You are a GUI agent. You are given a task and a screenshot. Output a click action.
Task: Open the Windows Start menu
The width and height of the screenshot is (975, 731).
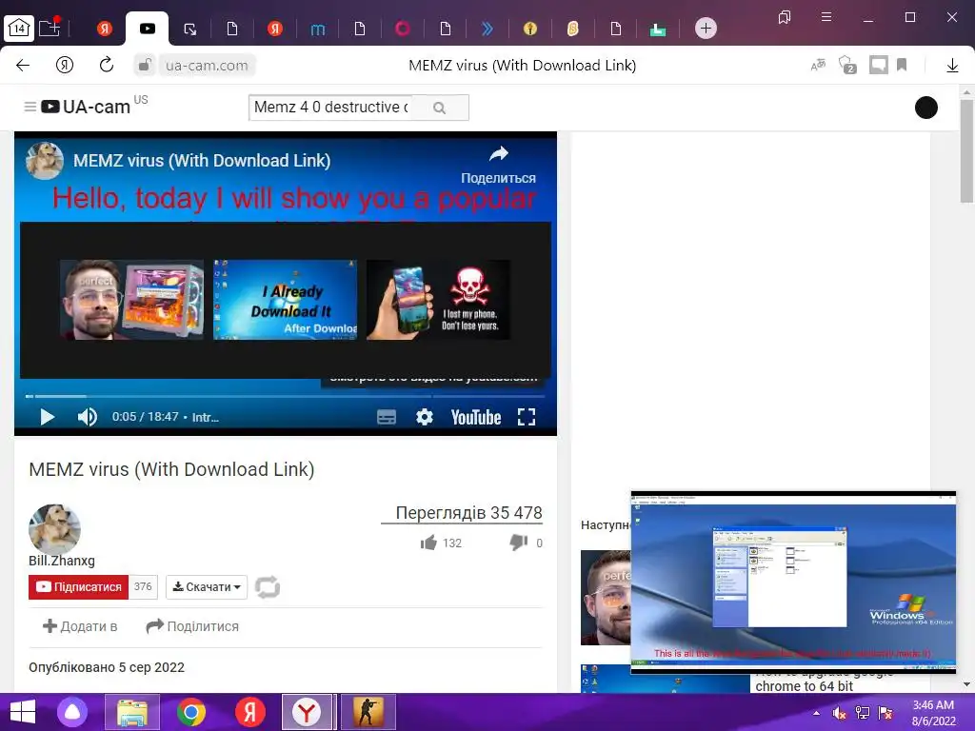pos(22,712)
